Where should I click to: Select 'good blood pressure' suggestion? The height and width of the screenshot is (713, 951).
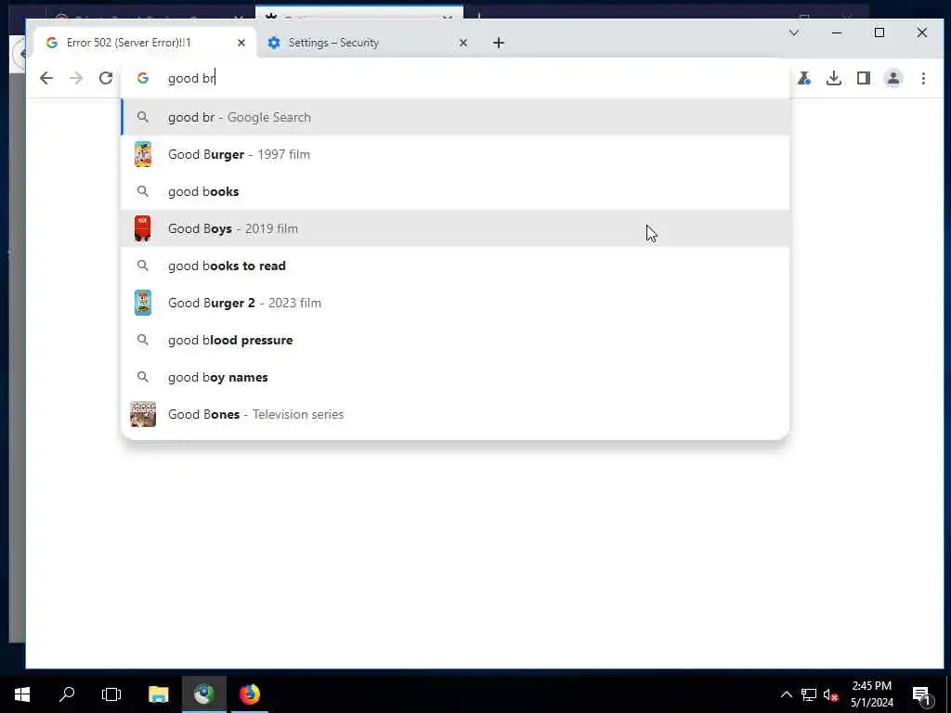pyautogui.click(x=455, y=340)
